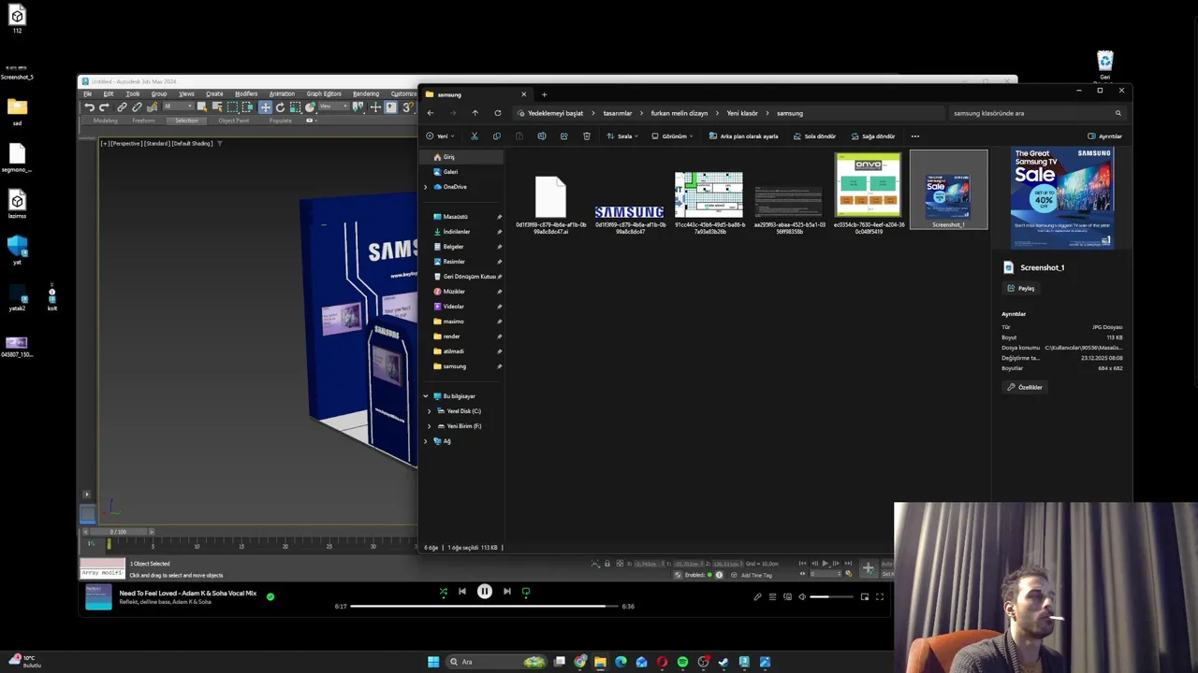
Task: Open the Spotify queue icon
Action: pyautogui.click(x=772, y=596)
